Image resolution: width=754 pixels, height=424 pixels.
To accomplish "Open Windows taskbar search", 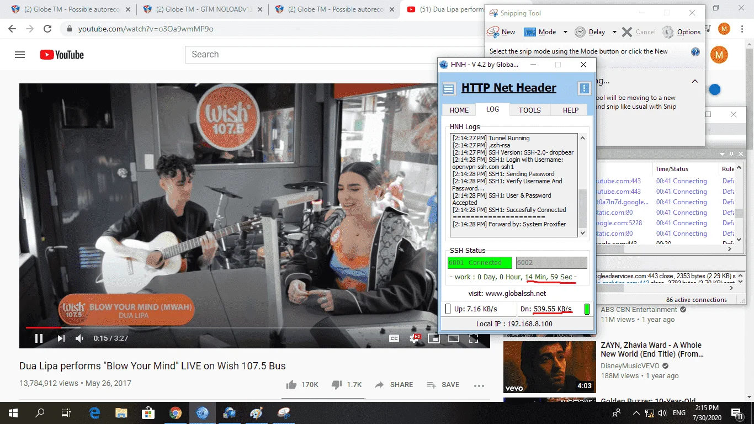I will [x=40, y=412].
